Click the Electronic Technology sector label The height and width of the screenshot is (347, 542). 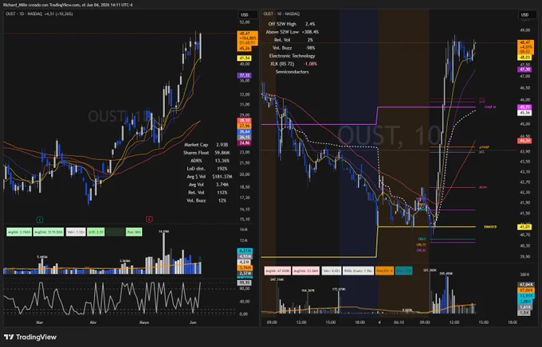[x=292, y=56]
